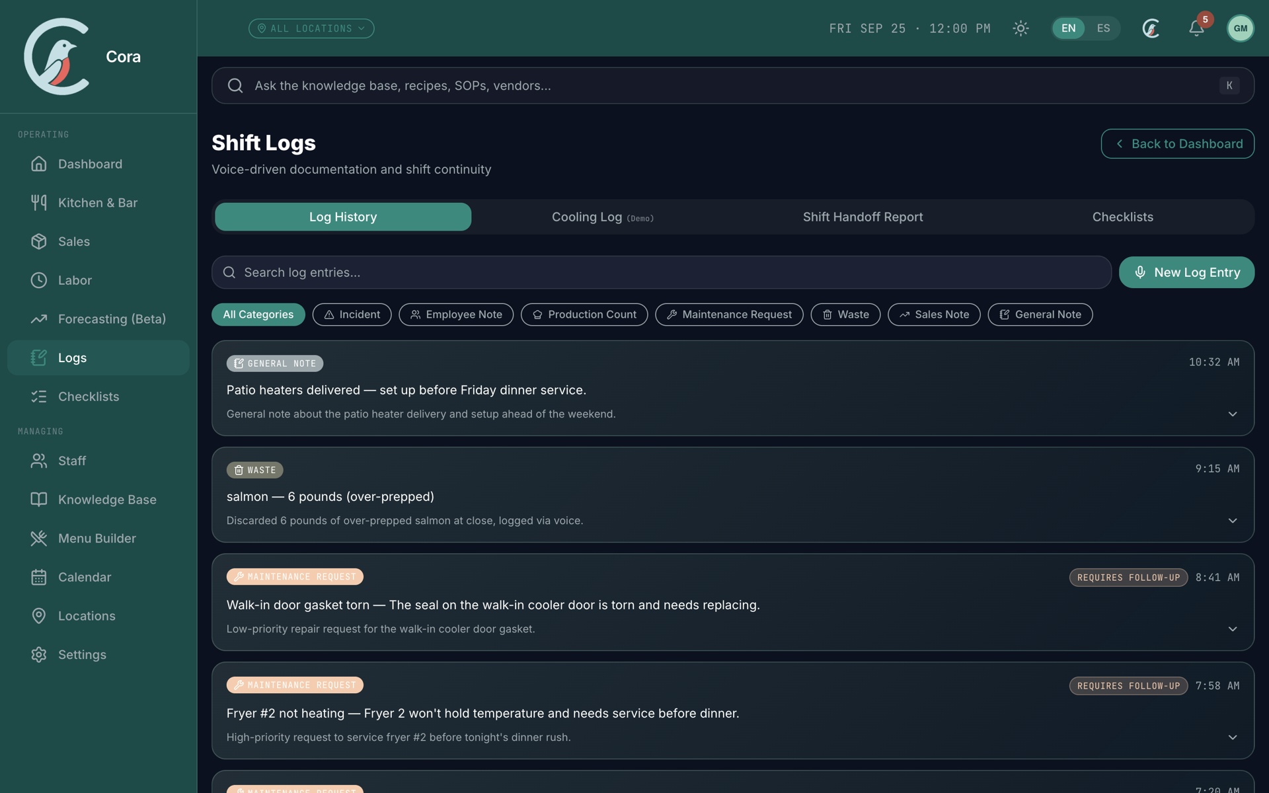The image size is (1269, 793).
Task: Go to Kitchen & Bar section
Action: tap(98, 203)
